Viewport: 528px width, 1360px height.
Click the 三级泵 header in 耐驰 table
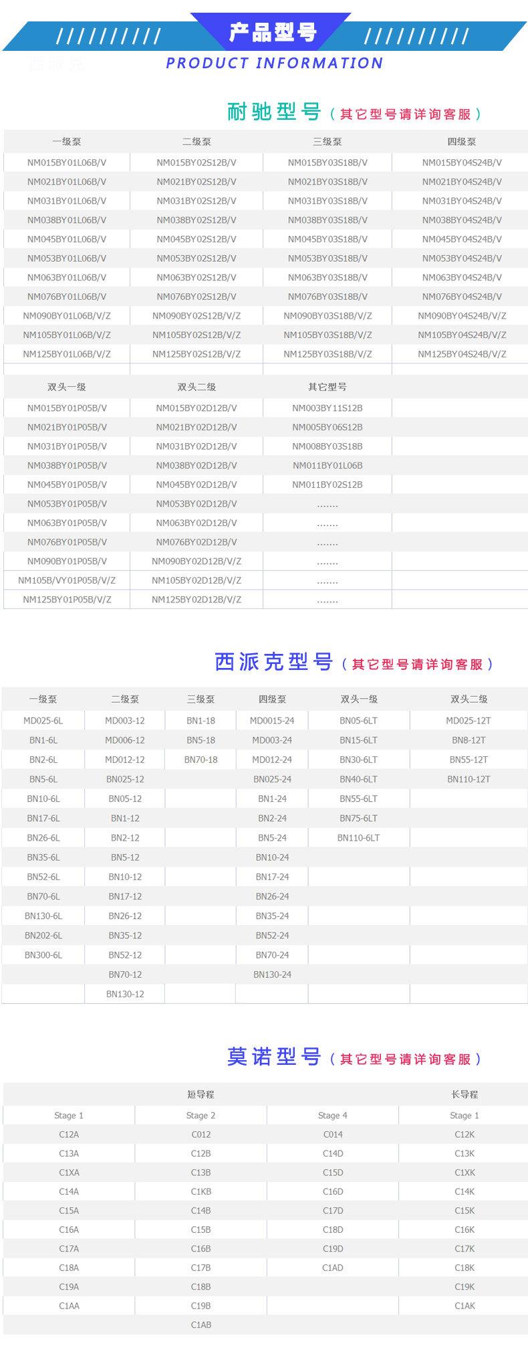tap(327, 142)
